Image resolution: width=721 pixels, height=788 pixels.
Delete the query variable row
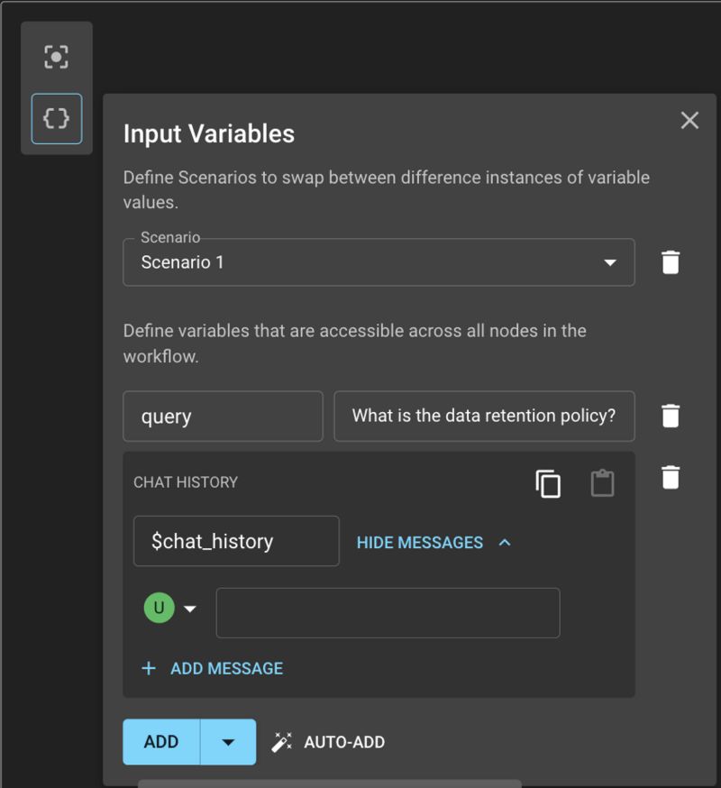[671, 416]
